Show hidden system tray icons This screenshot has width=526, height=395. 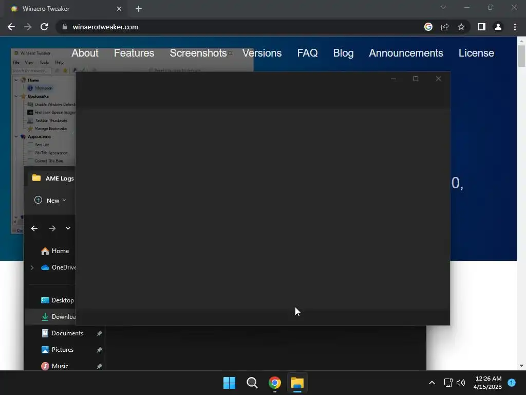[432, 383]
